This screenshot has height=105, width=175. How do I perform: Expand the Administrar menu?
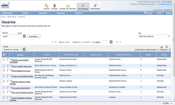9,13
